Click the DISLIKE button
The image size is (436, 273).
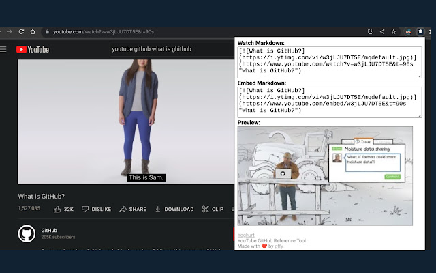97,209
